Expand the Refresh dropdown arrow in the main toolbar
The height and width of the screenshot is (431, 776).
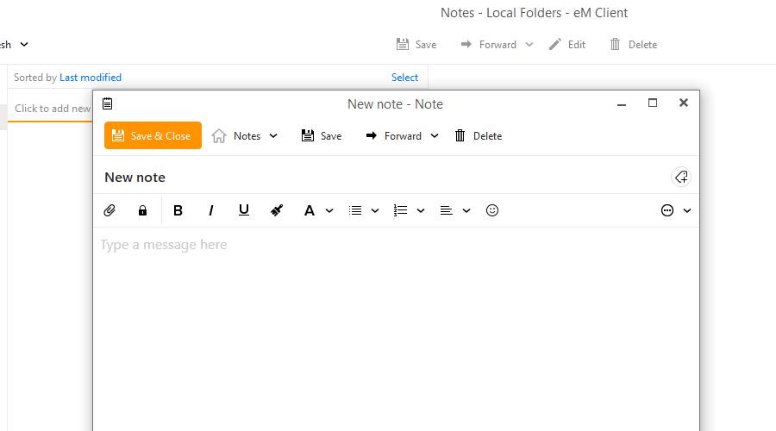pos(24,45)
